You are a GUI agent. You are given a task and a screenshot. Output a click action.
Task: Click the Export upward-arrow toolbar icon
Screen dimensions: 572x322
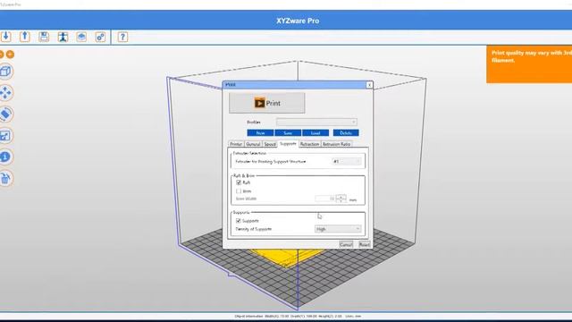[25, 37]
